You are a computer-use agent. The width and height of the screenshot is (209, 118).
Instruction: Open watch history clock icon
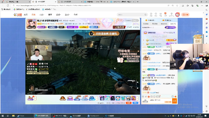(151, 14)
